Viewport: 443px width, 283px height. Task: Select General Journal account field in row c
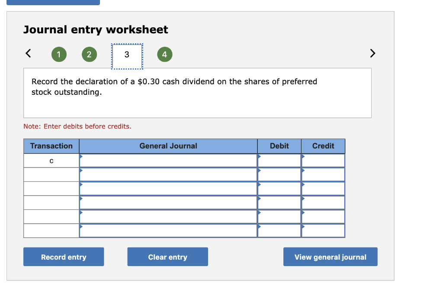click(x=168, y=161)
